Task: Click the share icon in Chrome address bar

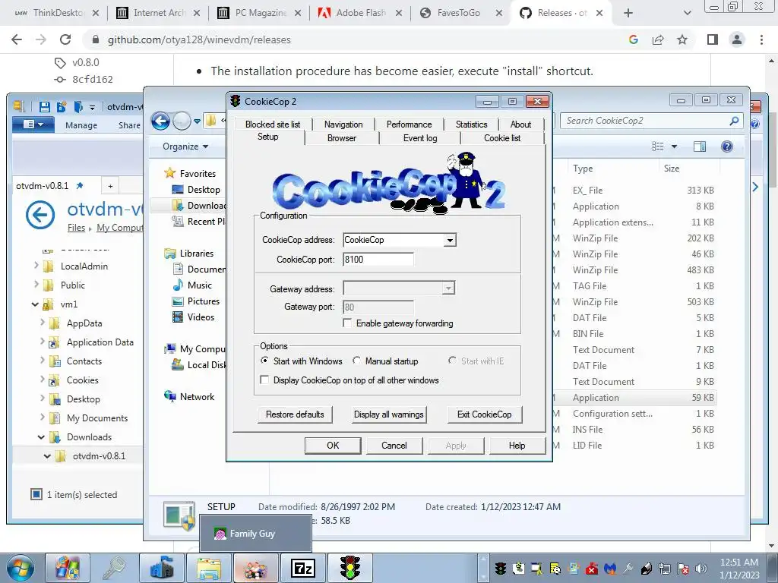Action: [658, 39]
